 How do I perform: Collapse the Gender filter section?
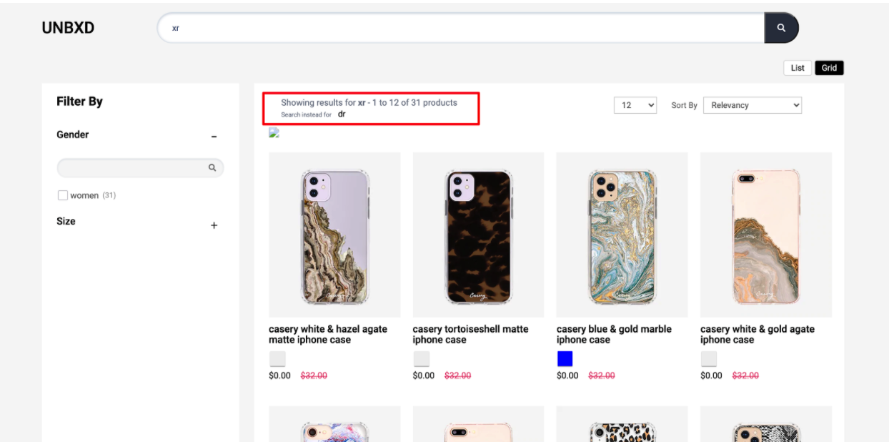pos(214,136)
